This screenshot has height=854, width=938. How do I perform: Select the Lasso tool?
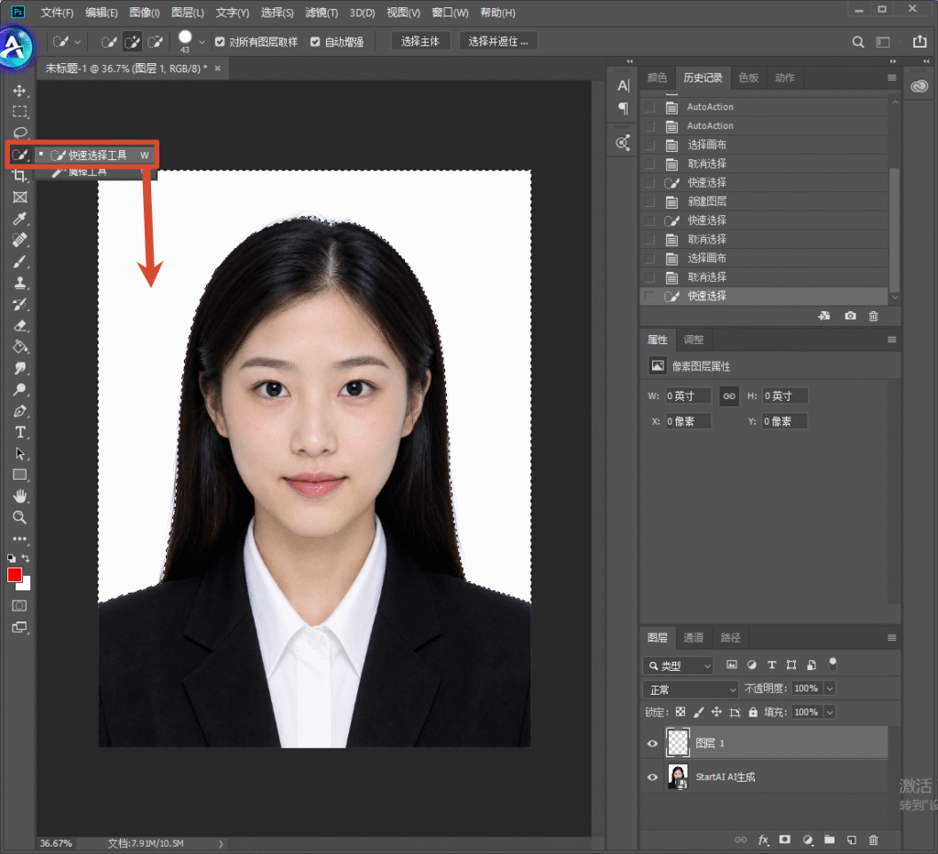pyautogui.click(x=20, y=133)
